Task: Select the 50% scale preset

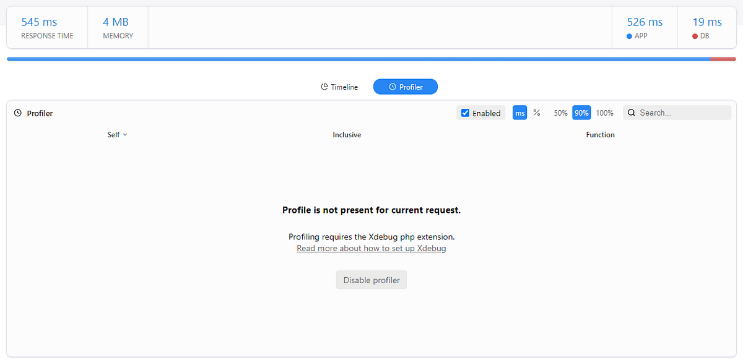Action: (x=560, y=113)
